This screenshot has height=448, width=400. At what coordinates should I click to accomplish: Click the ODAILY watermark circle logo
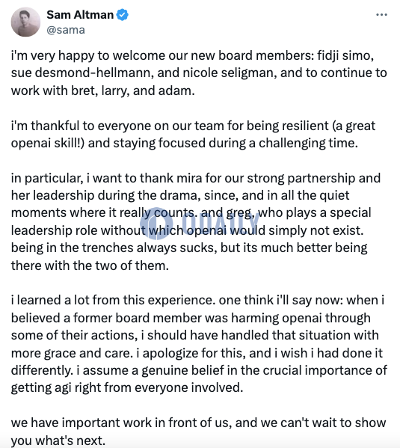point(156,224)
